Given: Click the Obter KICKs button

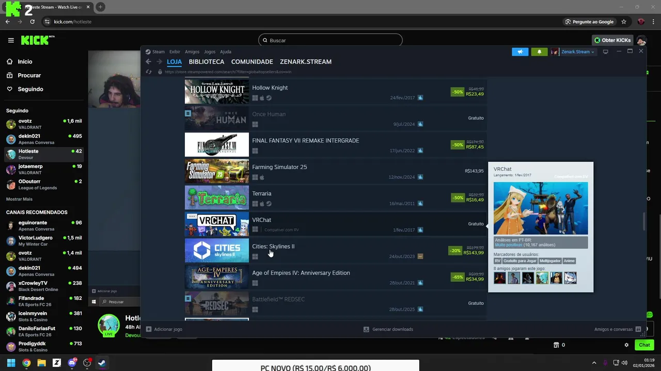Looking at the screenshot, I should pos(612,40).
